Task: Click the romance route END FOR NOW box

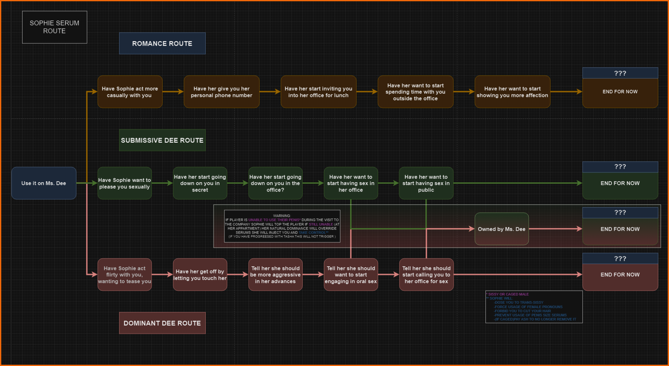Action: click(620, 93)
